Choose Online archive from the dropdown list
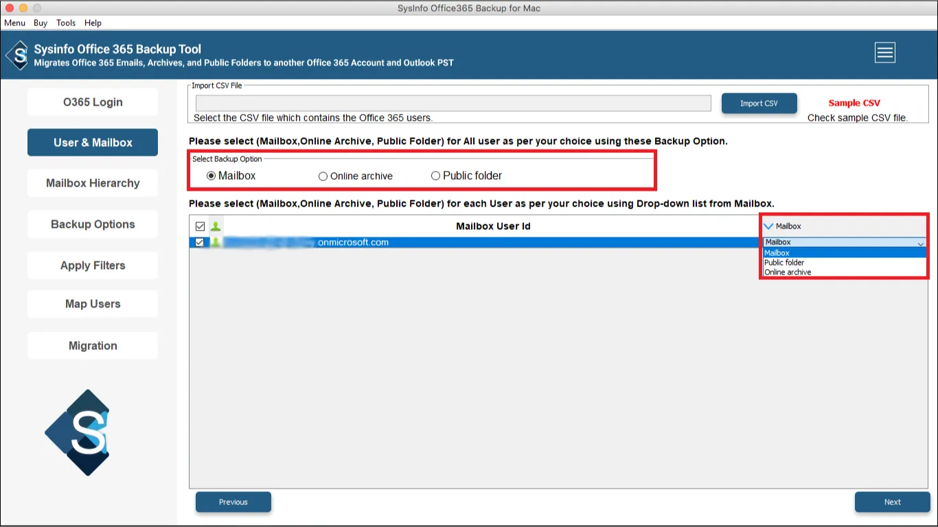Viewport: 938px width, 527px height. pos(845,272)
